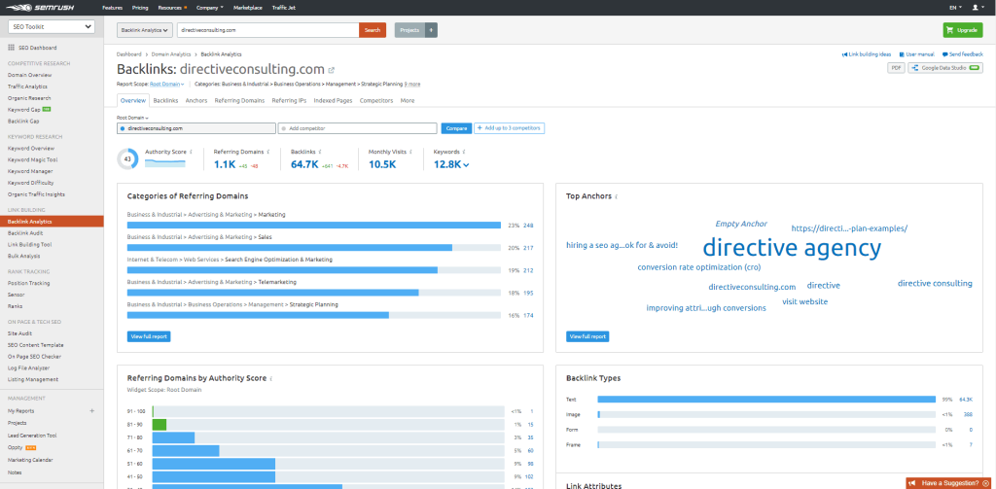The width and height of the screenshot is (996, 489).
Task: Click the Add competitor input field
Action: 358,128
